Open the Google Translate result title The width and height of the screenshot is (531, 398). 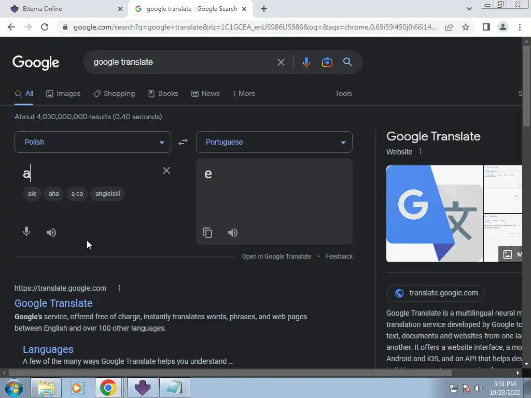(x=53, y=303)
